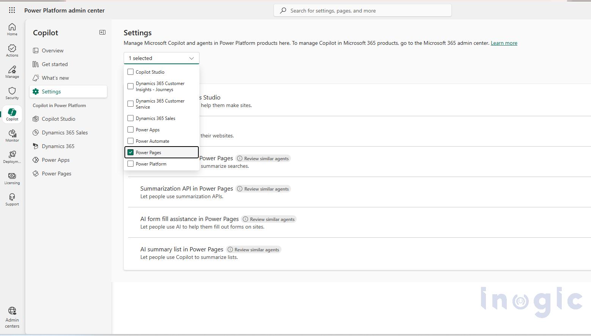Image resolution: width=591 pixels, height=336 pixels.
Task: Click the AI form fill description text
Action: [202, 227]
